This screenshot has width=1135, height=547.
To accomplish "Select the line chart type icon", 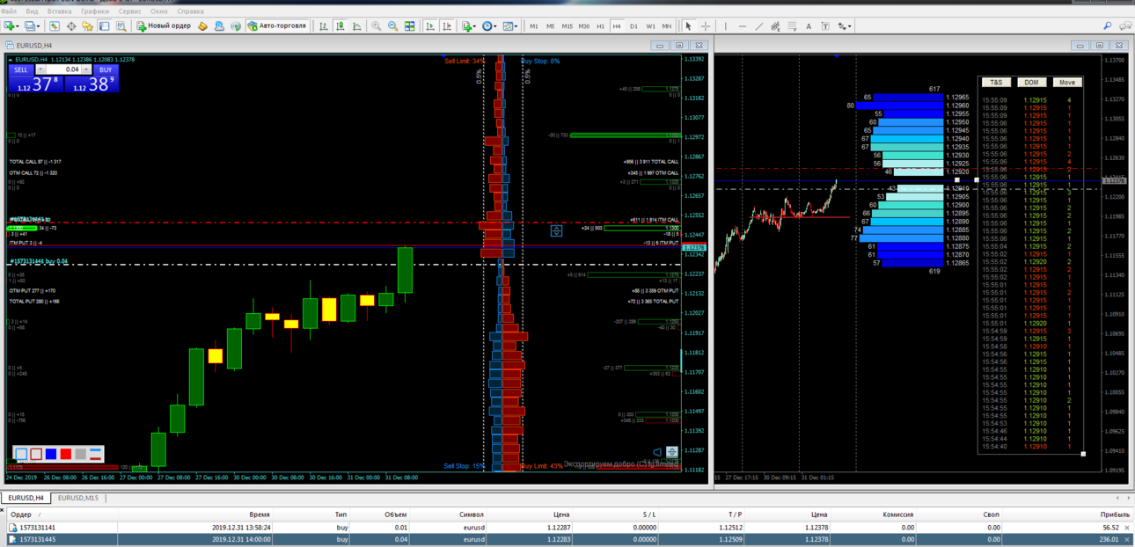I will 356,26.
